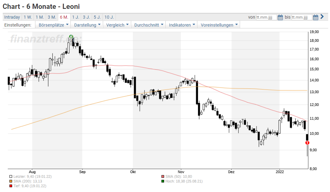Click 'Letzter: 9,40 (19.01.22)' legend text
Screen dimensions: 330x192
[33, 177]
